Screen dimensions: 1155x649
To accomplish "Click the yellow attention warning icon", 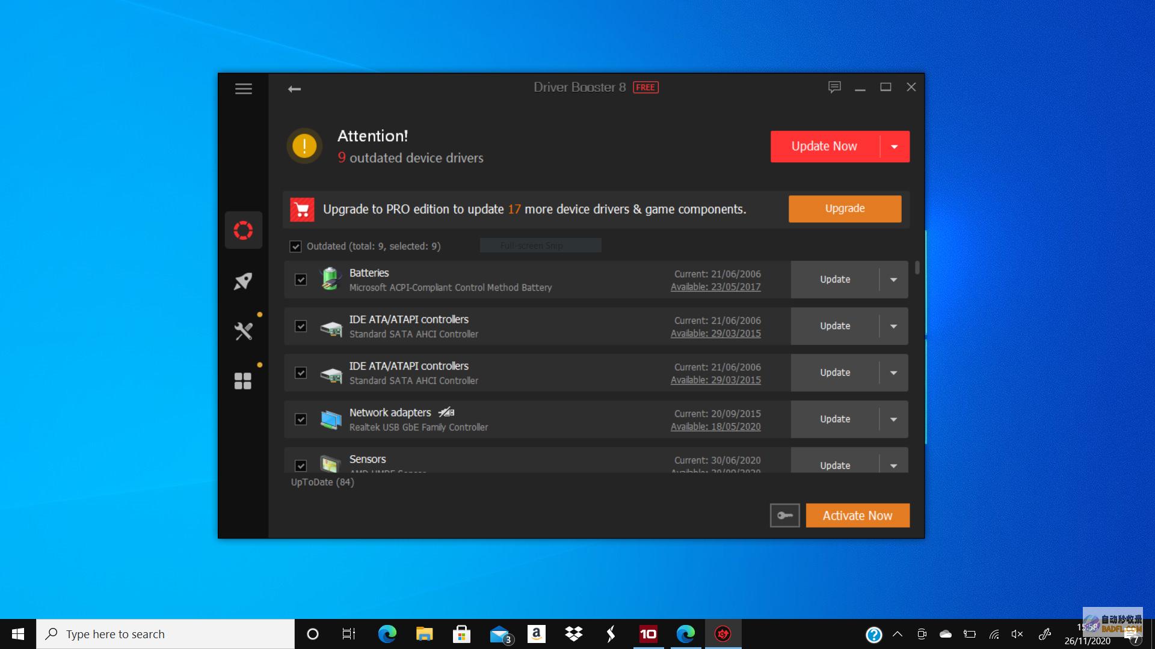I will (304, 146).
